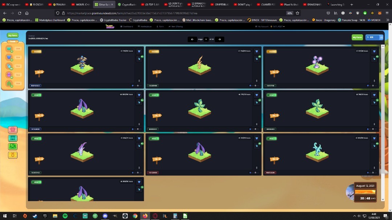
Task: Use the water drop tool
Action: tap(18, 66)
